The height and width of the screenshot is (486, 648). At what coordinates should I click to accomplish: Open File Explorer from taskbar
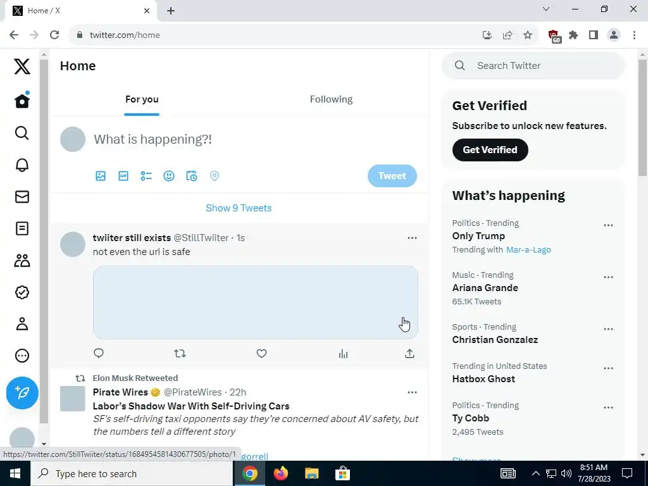point(311,473)
